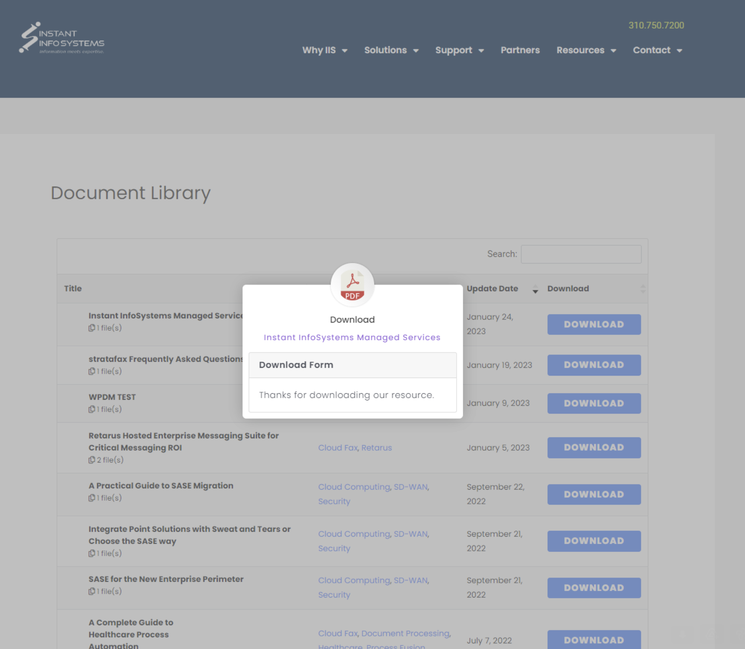Viewport: 745px width, 649px height.
Task: Sort by the Download column arrows
Action: click(643, 289)
